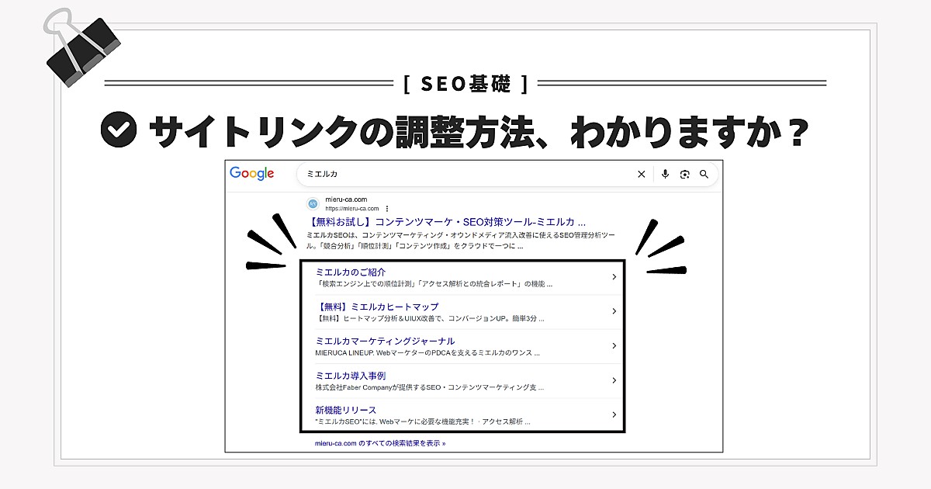Open image search with the camera lens icon
The height and width of the screenshot is (489, 931).
pos(684,174)
